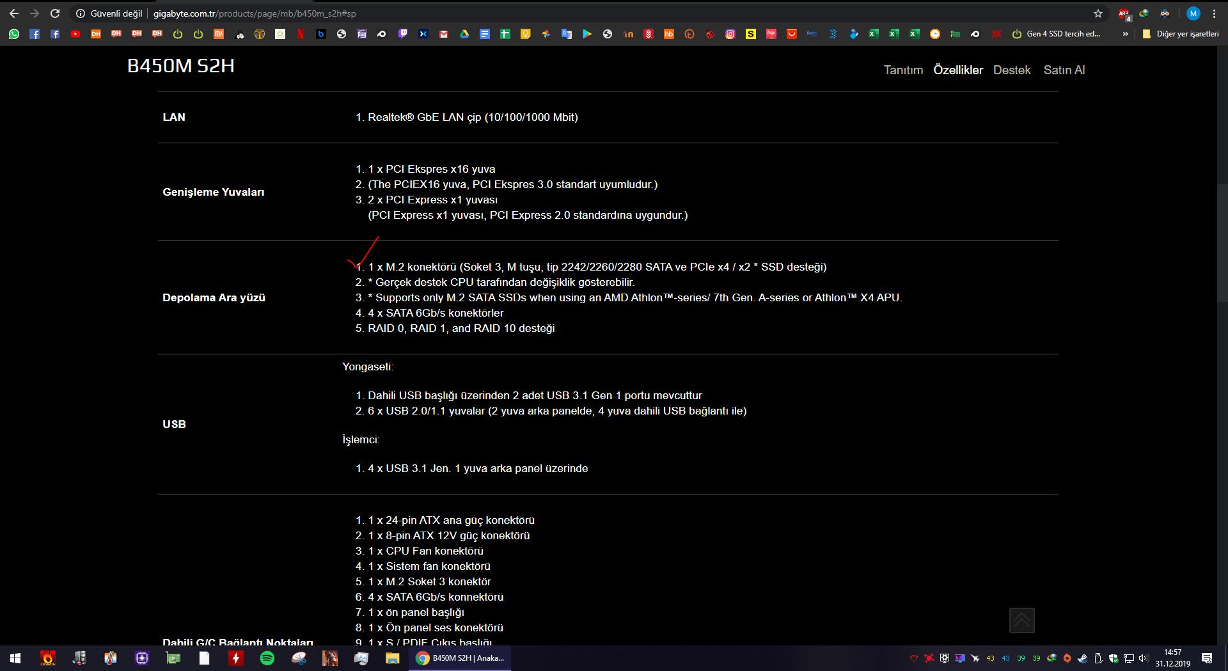The height and width of the screenshot is (671, 1228).
Task: Click the 1 x M.2 konektörü line
Action: pyautogui.click(x=597, y=267)
